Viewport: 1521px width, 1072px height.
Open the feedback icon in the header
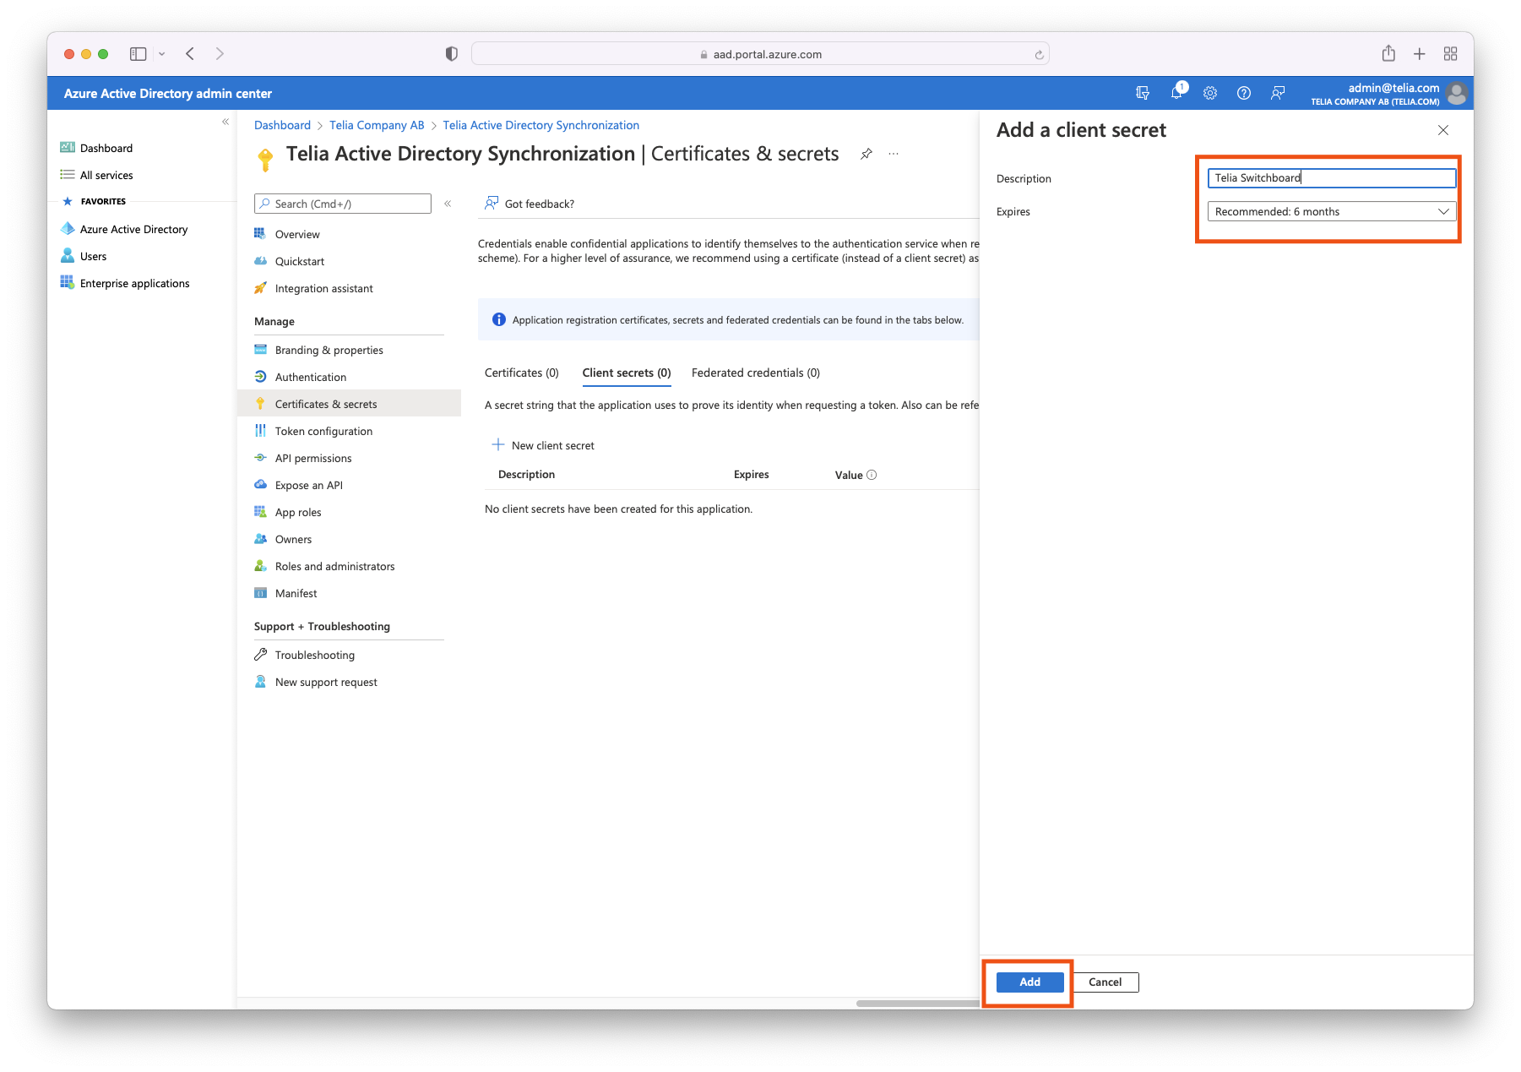pos(1278,93)
